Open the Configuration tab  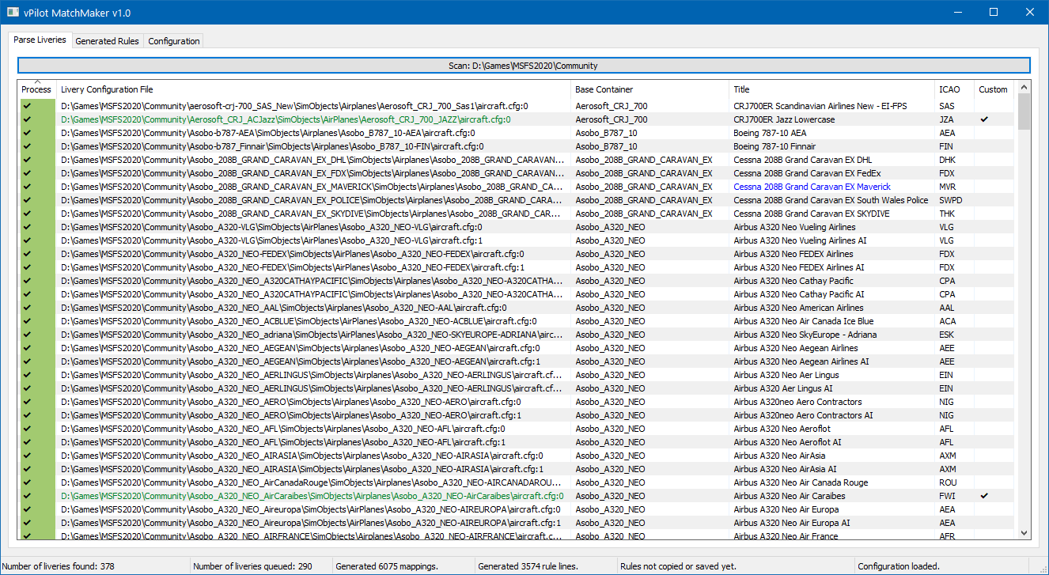point(174,41)
